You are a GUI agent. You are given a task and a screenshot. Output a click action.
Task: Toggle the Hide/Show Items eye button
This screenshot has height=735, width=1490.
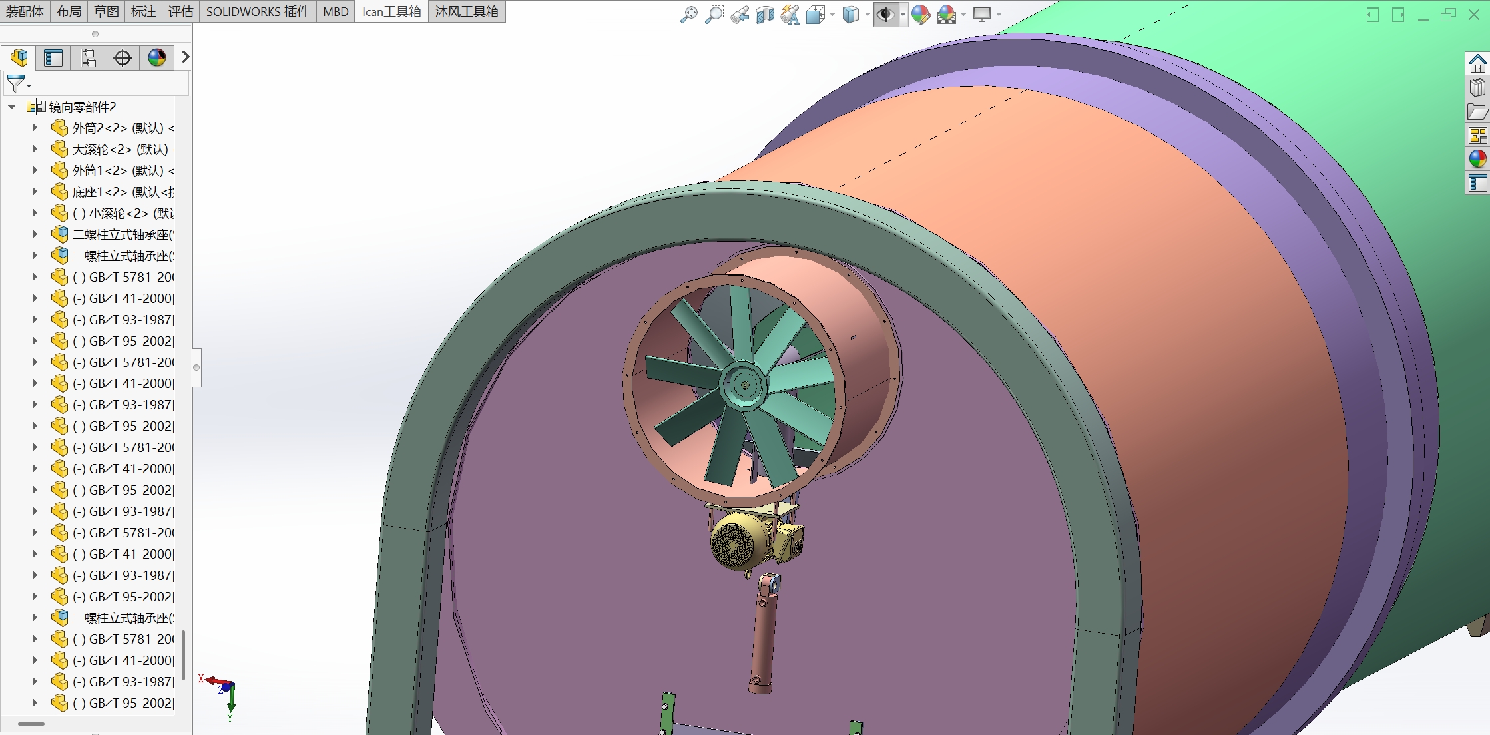(885, 14)
